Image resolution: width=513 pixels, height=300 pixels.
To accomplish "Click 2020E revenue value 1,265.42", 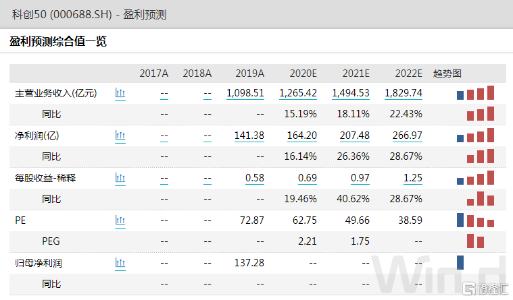I will (297, 93).
